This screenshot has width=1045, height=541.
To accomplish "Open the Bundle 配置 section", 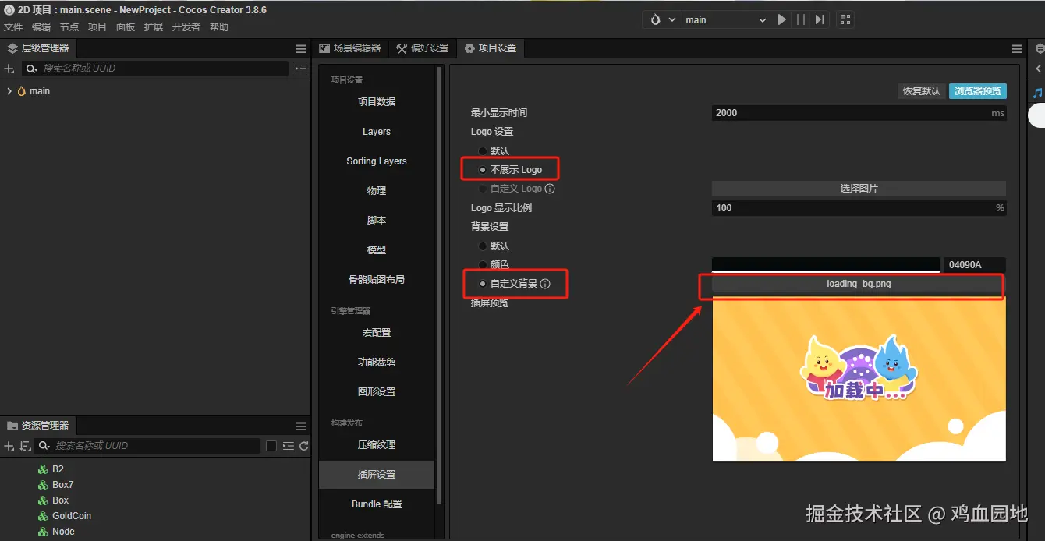I will (x=377, y=504).
